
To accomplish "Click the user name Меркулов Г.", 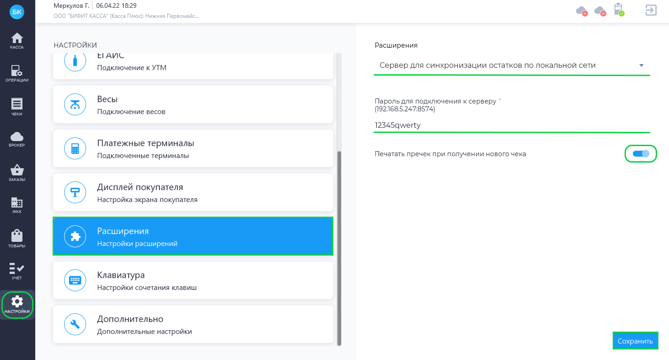I will pos(71,5).
